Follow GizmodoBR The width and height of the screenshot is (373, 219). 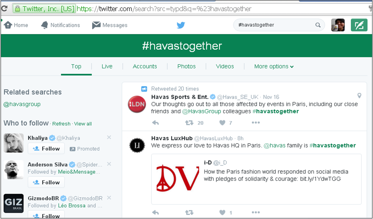click(46, 215)
